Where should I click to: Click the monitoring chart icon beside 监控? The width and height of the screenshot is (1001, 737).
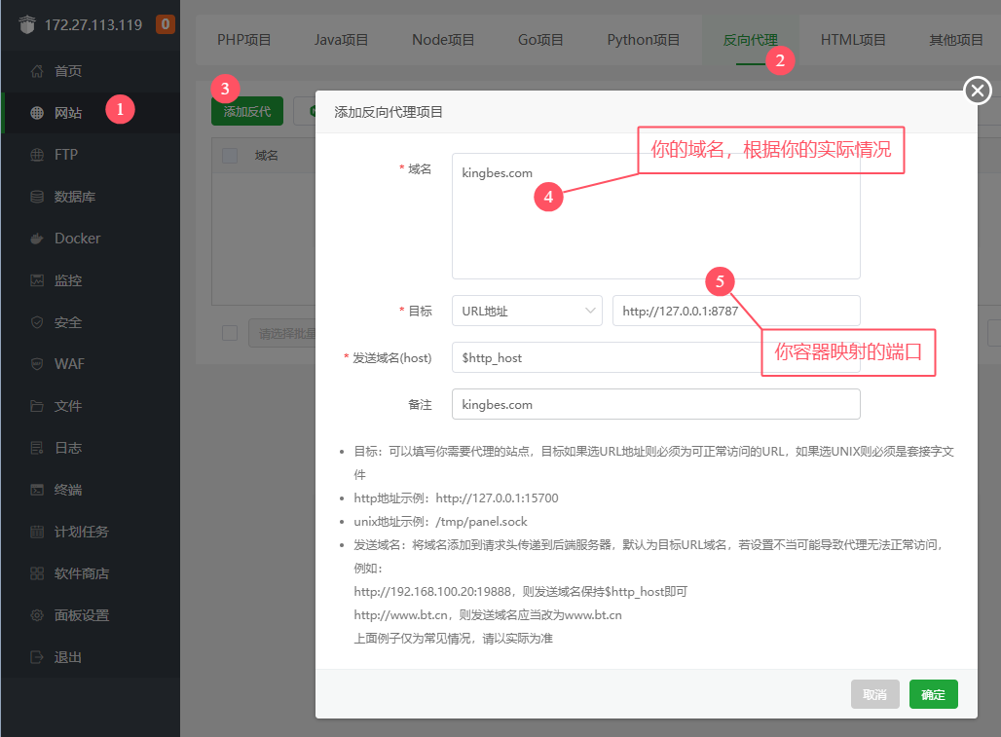pos(37,280)
